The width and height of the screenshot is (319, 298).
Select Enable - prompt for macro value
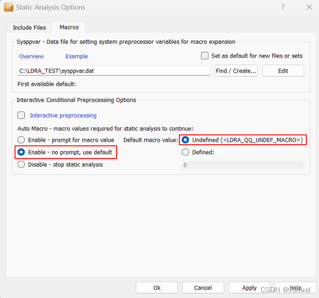click(21, 140)
